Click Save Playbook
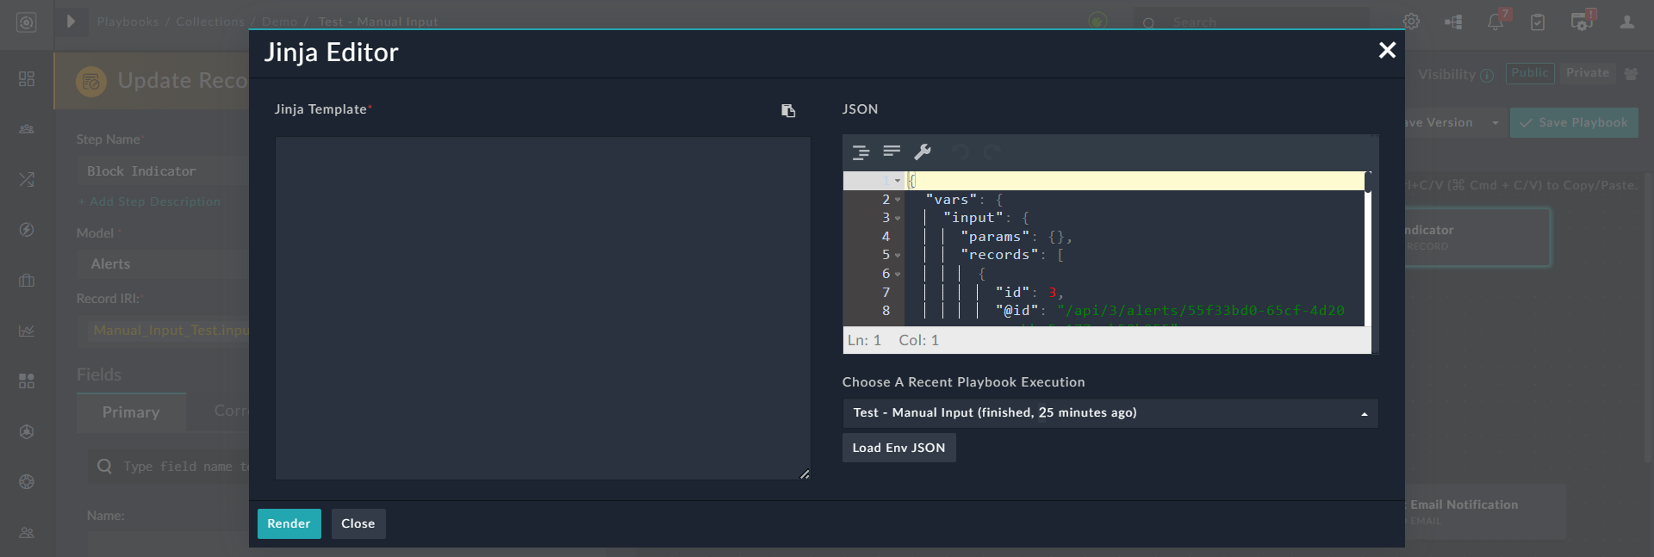This screenshot has width=1654, height=557. pos(1574,123)
